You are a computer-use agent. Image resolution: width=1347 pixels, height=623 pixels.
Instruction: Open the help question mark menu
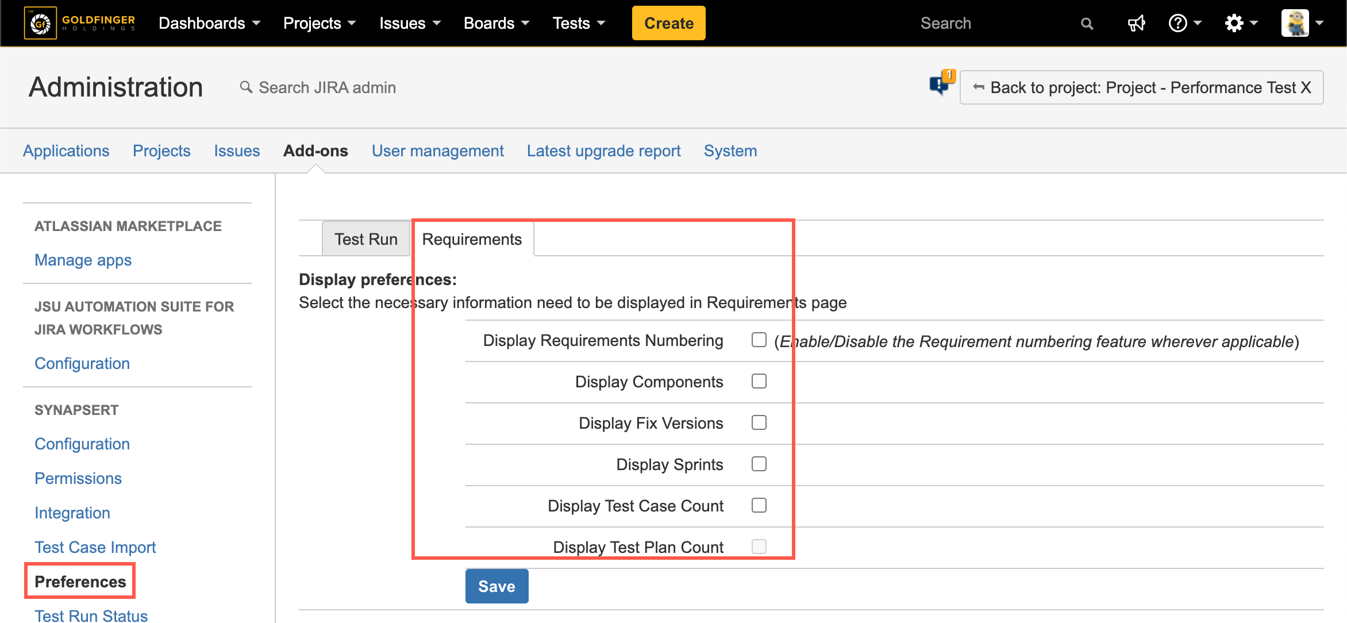click(x=1178, y=24)
